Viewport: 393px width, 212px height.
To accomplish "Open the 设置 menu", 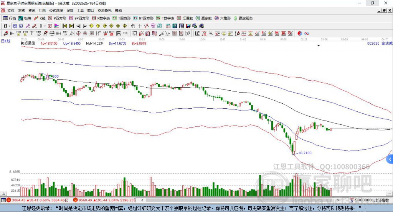I will click(x=70, y=10).
